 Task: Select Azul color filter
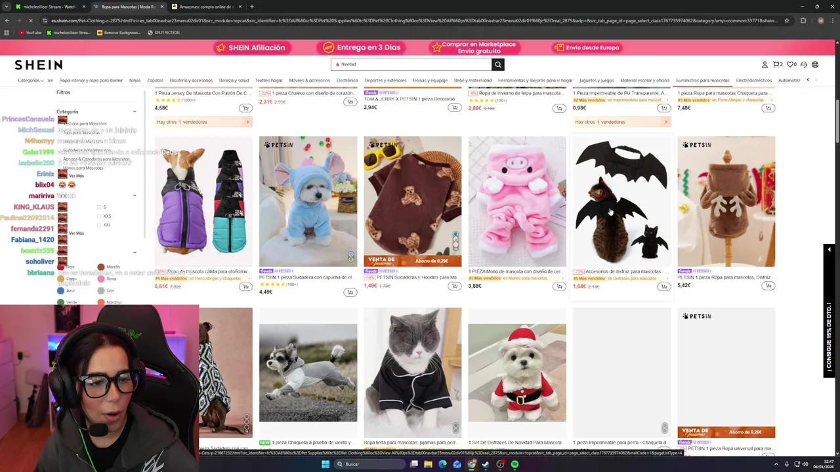(x=61, y=290)
